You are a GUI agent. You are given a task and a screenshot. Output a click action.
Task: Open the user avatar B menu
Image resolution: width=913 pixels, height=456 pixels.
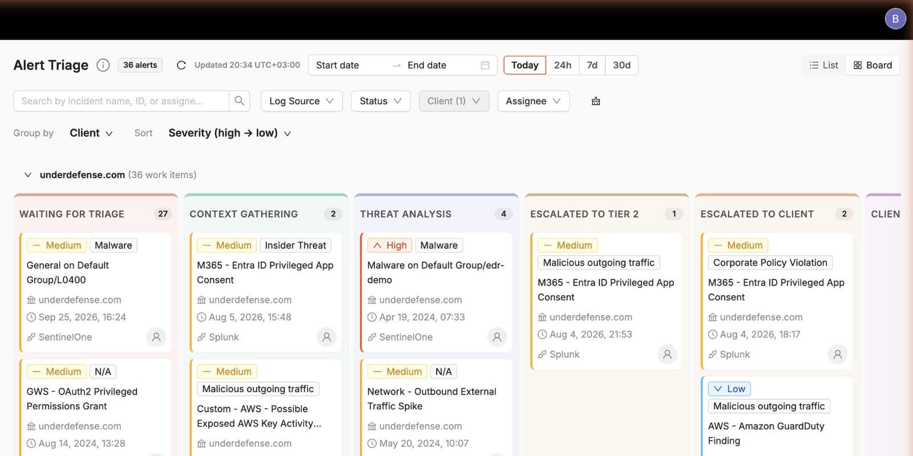coord(895,19)
